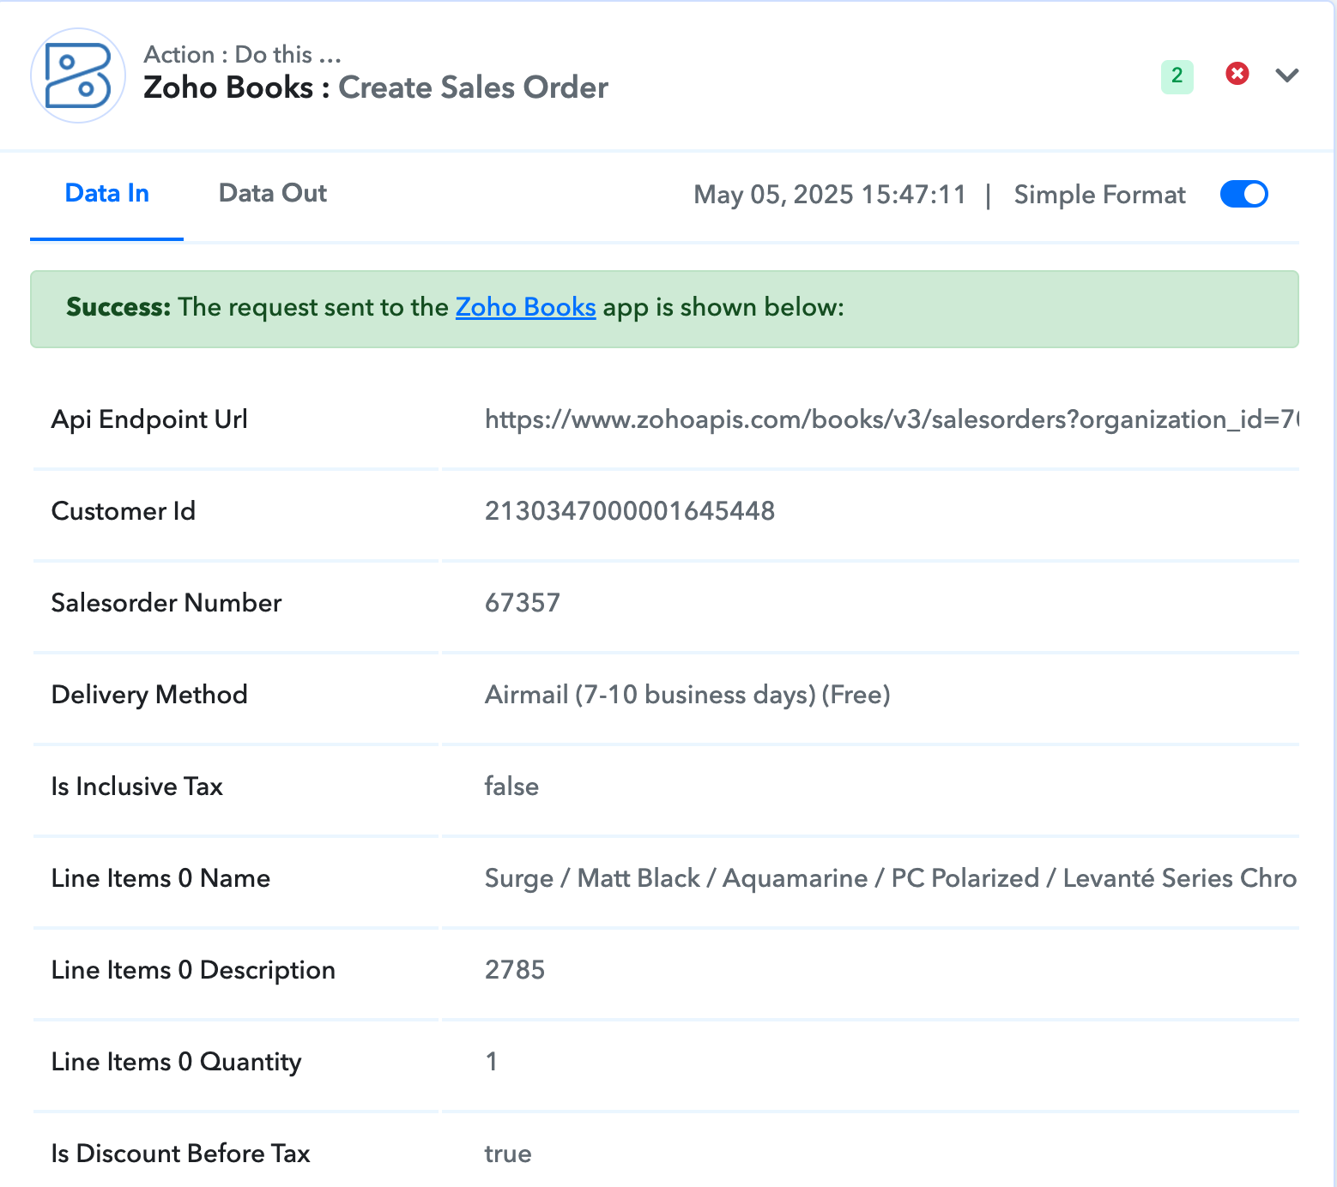Switch to the Data Out tab
The image size is (1337, 1187).
point(273,194)
